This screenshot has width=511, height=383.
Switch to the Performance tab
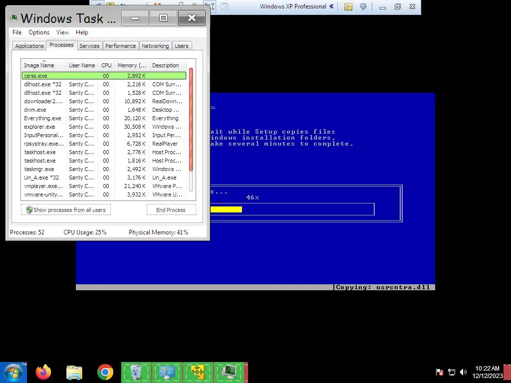pyautogui.click(x=120, y=46)
